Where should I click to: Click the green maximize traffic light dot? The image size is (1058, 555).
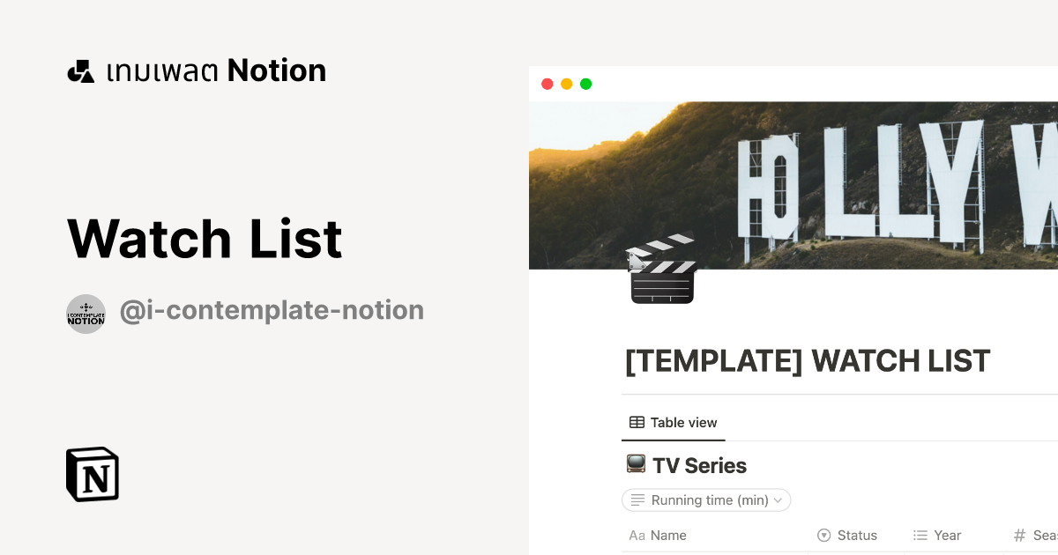point(585,84)
